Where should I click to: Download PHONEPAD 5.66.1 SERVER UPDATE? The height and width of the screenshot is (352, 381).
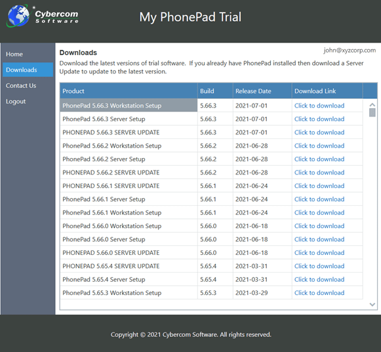pos(319,186)
